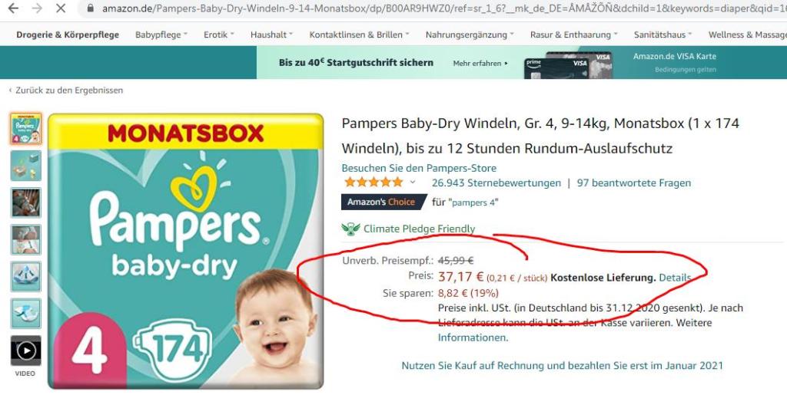Screen dimensions: 787x395
Task: Expand the Nahrungsergänzung category menu
Action: (470, 35)
